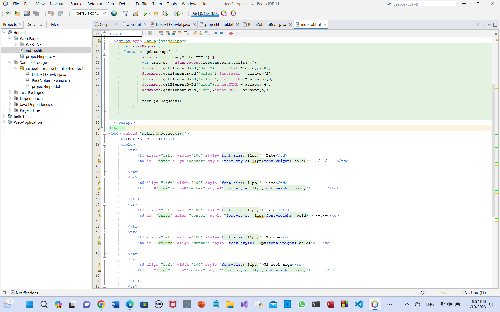Toggle a bookmark on the current line
Image resolution: width=500 pixels, height=312 pixels.
(x=208, y=33)
